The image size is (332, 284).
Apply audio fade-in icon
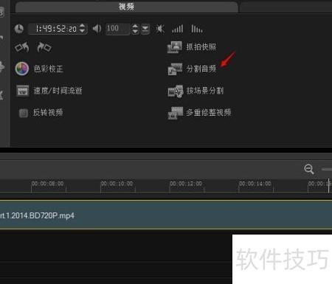tap(177, 29)
